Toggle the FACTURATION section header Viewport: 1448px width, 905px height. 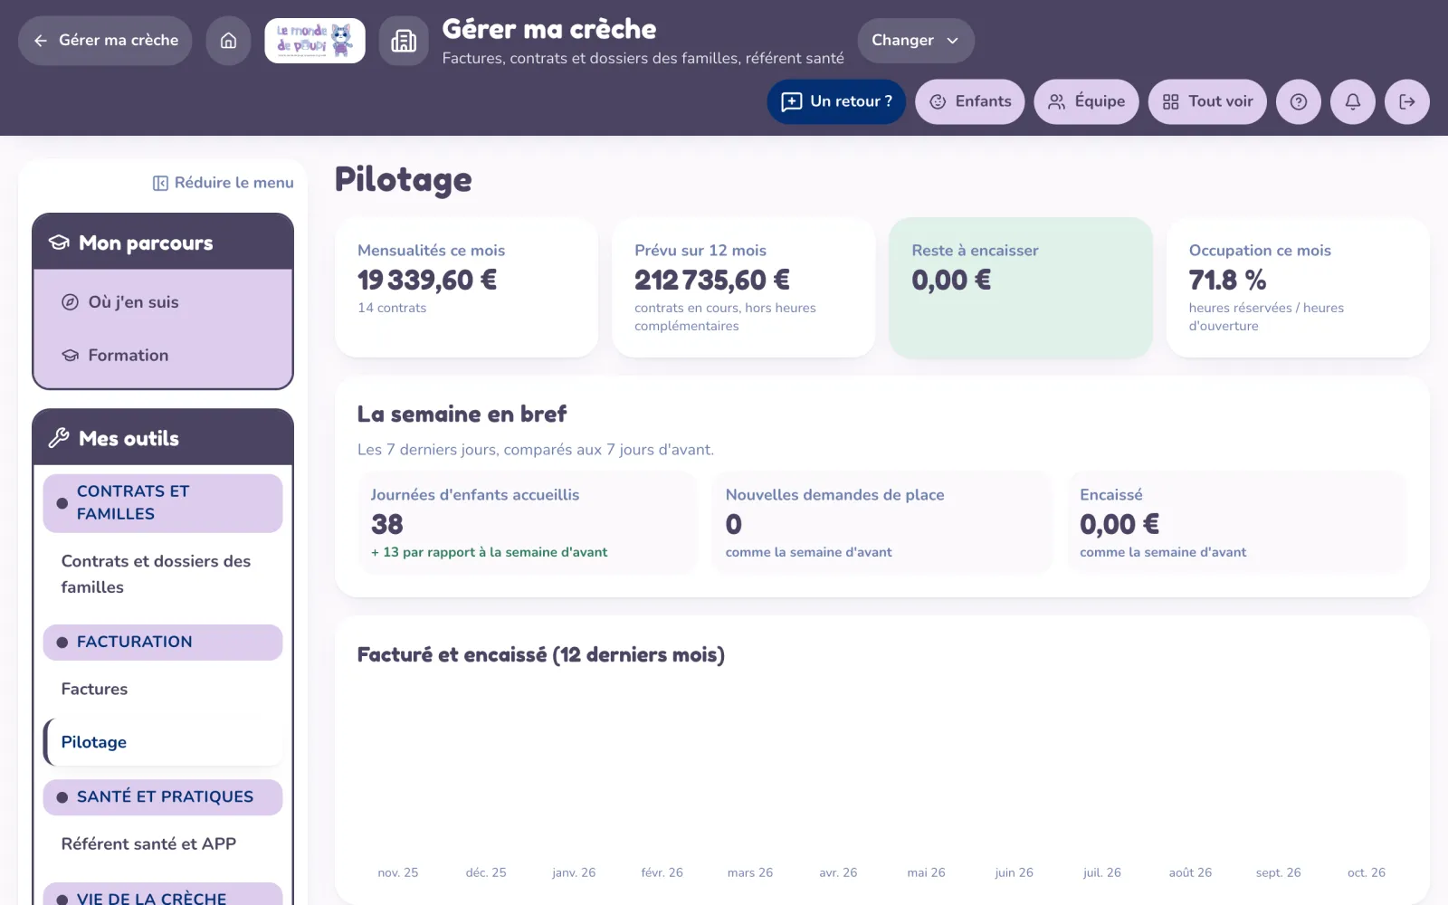163,643
